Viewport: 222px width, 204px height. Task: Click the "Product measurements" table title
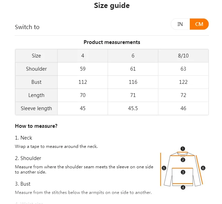click(112, 42)
